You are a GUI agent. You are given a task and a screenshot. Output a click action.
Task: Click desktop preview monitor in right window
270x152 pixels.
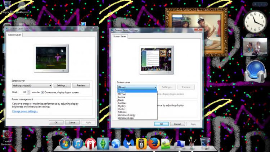pyautogui.click(x=157, y=60)
